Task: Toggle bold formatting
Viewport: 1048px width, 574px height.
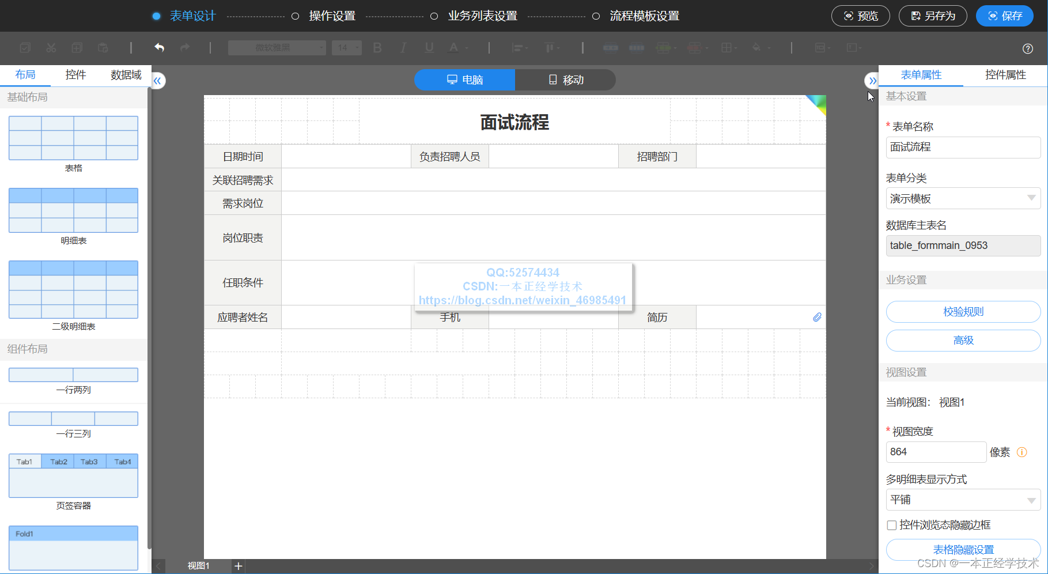Action: tap(377, 48)
